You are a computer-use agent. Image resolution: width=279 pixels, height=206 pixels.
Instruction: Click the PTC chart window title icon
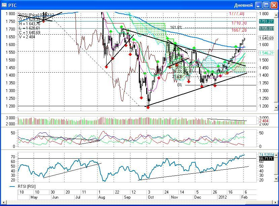pos(4,5)
